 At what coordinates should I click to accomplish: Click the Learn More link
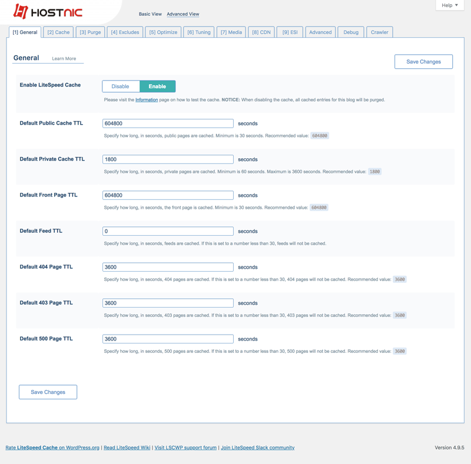(64, 59)
